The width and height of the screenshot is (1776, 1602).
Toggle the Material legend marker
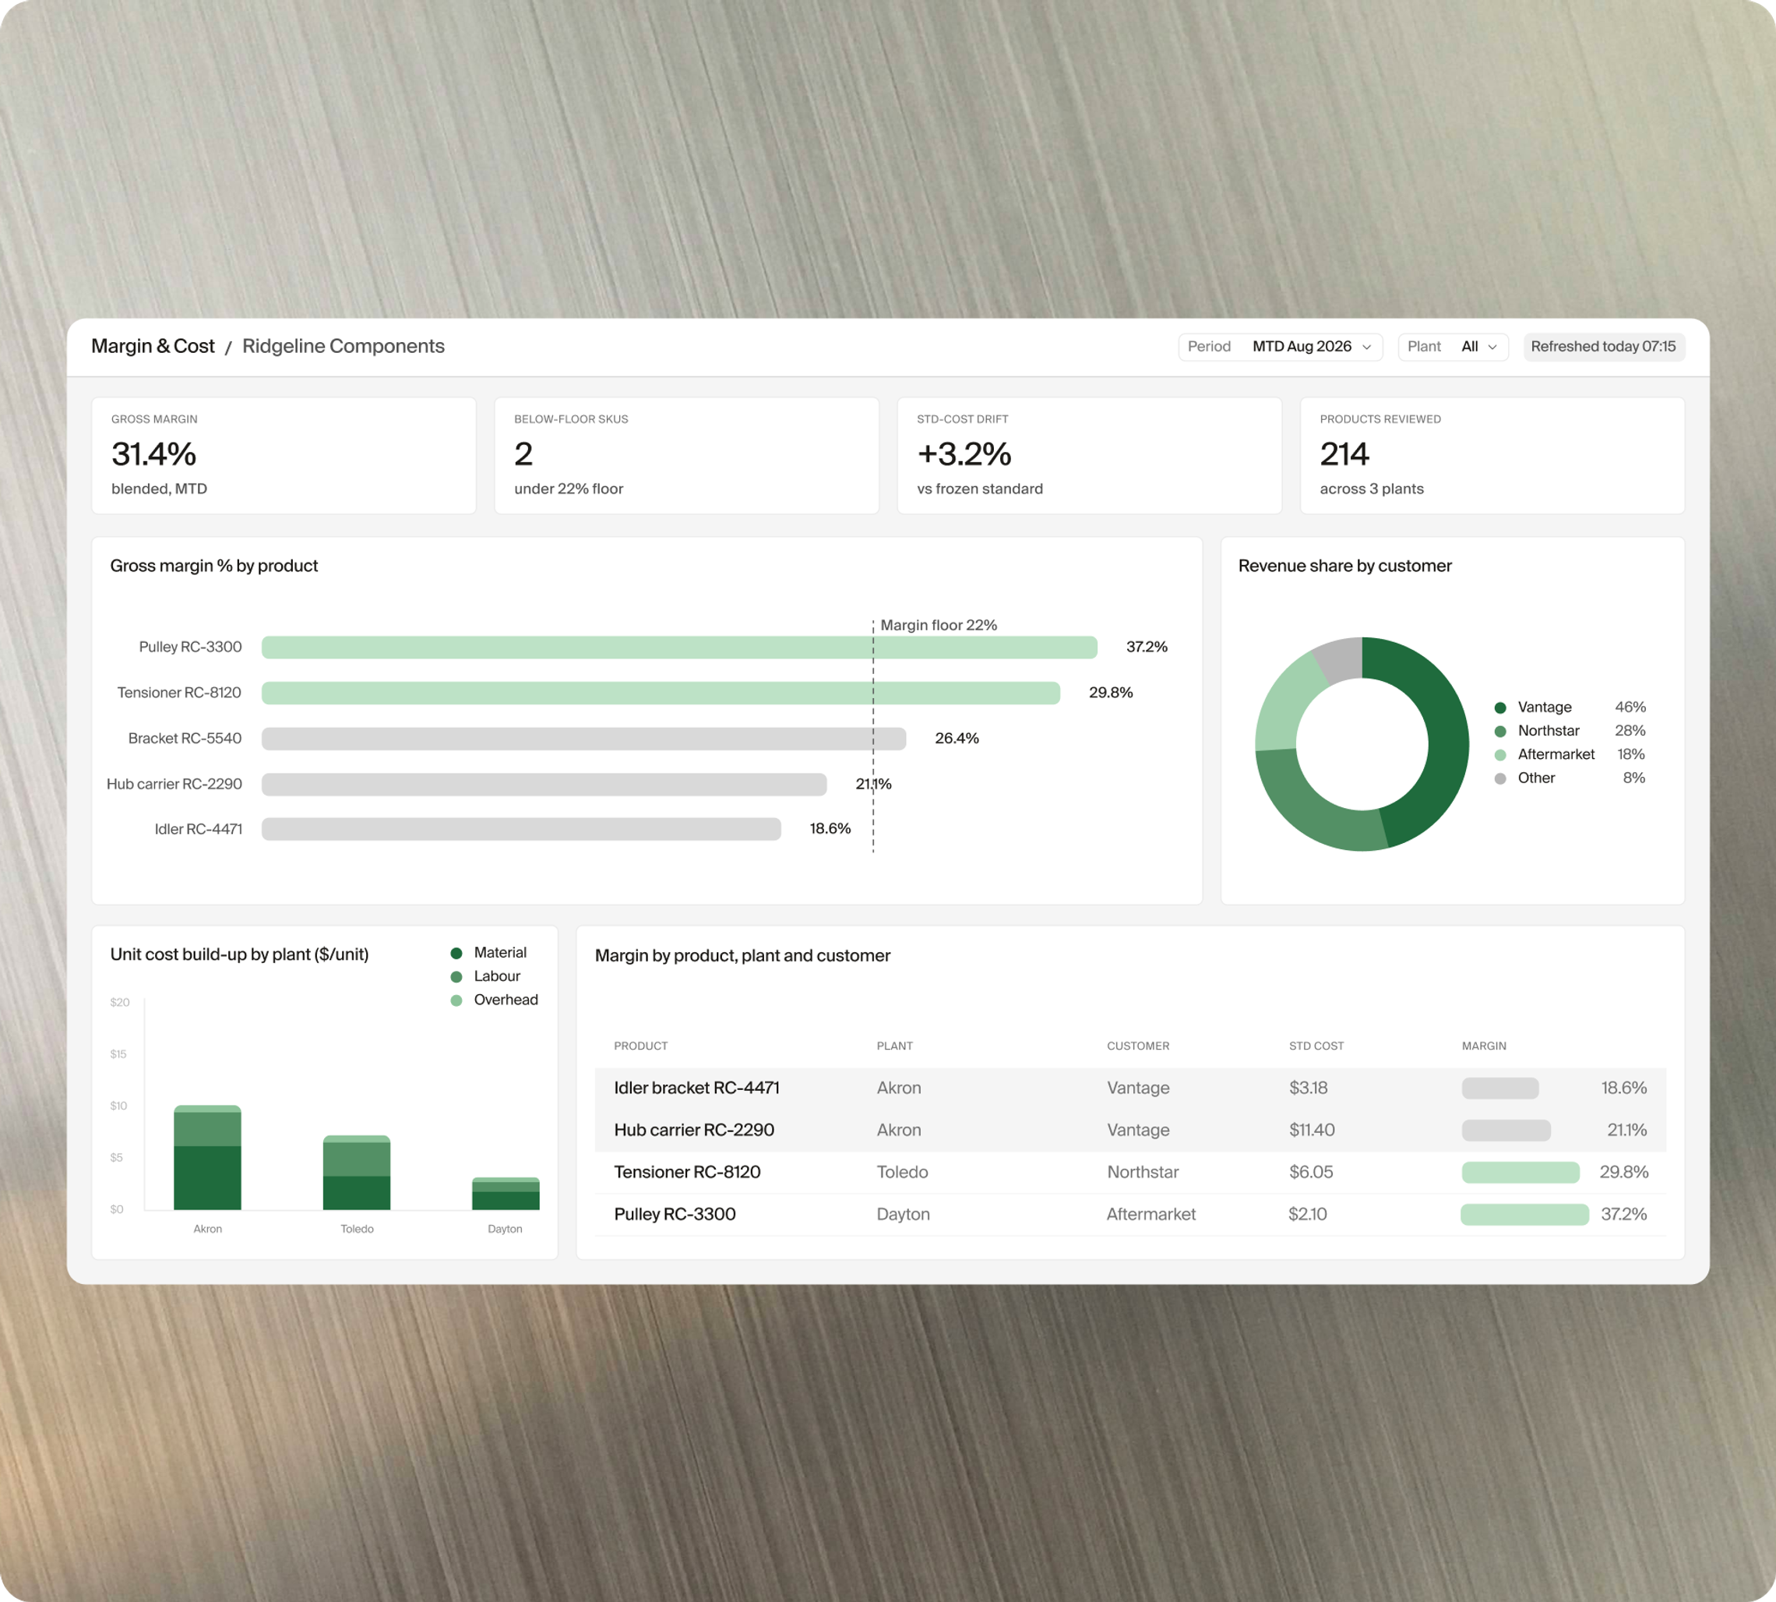coord(456,953)
